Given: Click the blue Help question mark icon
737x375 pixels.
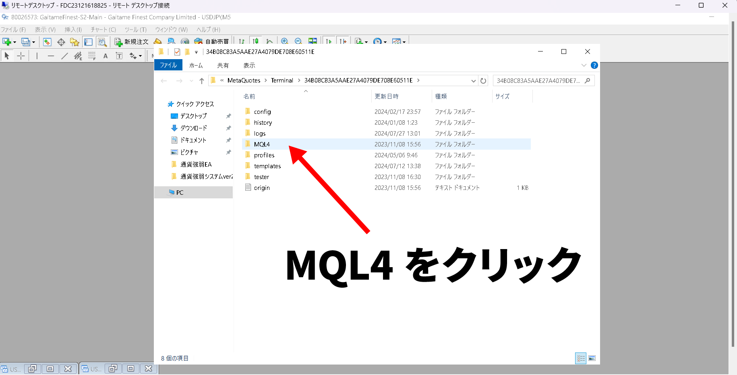Looking at the screenshot, I should 594,65.
